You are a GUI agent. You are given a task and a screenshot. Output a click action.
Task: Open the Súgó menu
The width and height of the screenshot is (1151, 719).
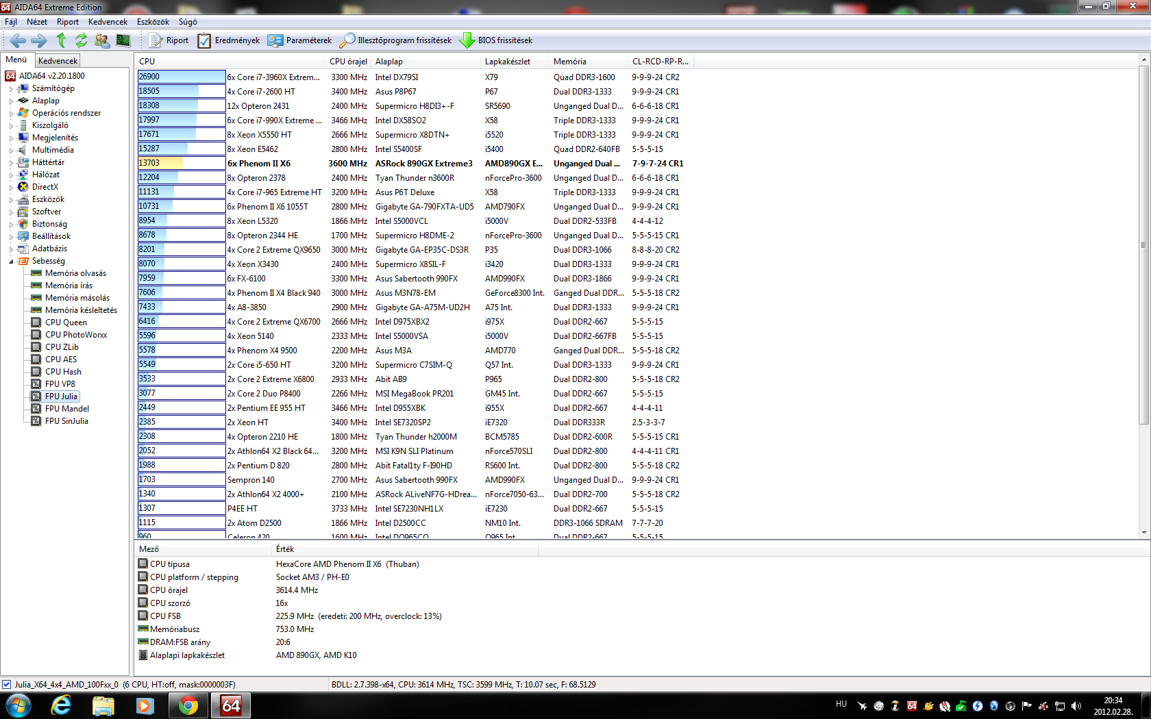[x=188, y=22]
